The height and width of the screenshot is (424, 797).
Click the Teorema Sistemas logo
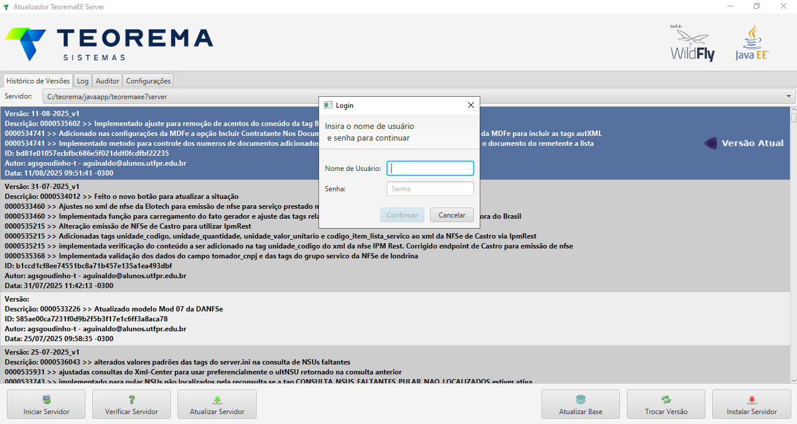[109, 44]
